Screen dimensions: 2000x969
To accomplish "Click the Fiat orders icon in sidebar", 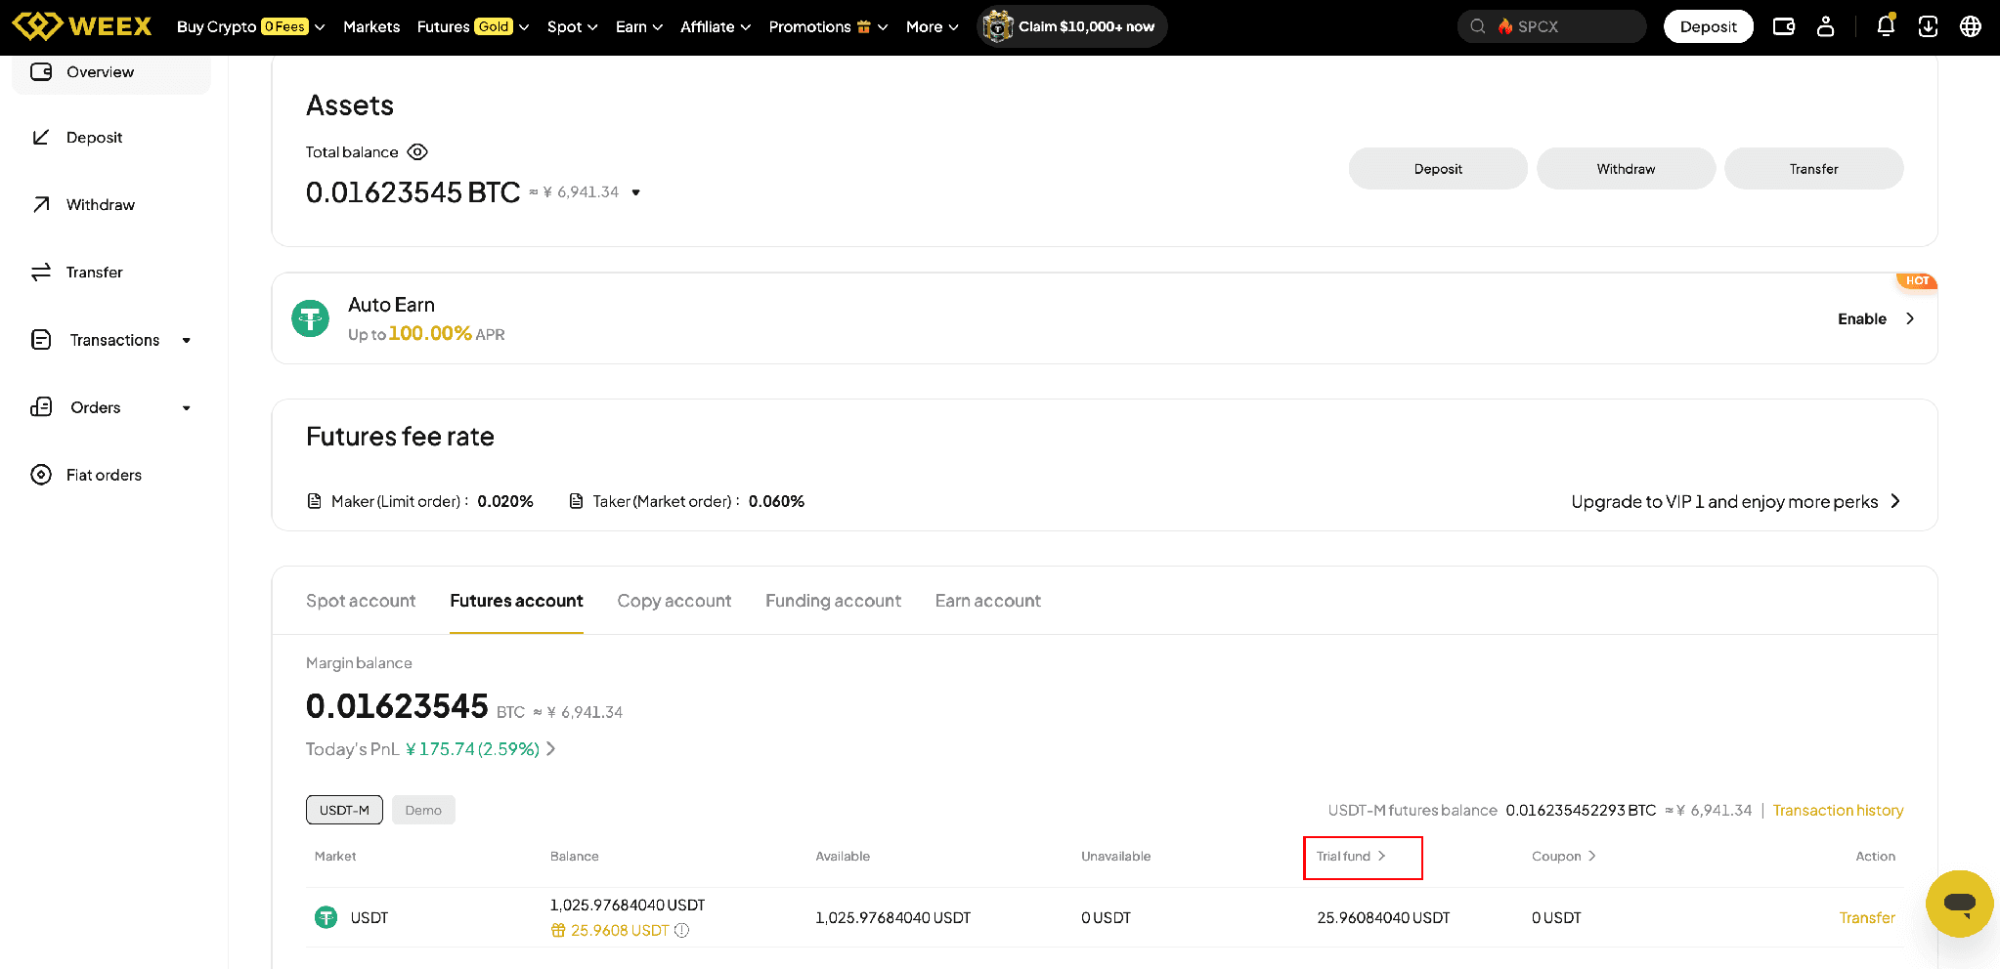I will coord(41,475).
